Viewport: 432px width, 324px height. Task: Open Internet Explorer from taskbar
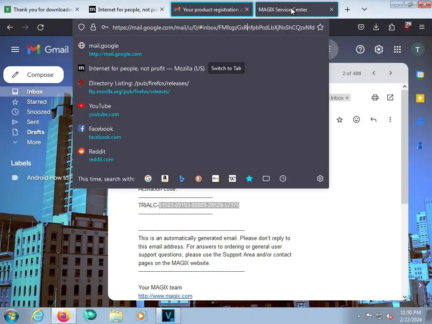pyautogui.click(x=38, y=316)
